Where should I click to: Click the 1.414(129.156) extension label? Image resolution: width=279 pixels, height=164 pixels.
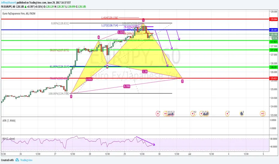[x=110, y=18]
